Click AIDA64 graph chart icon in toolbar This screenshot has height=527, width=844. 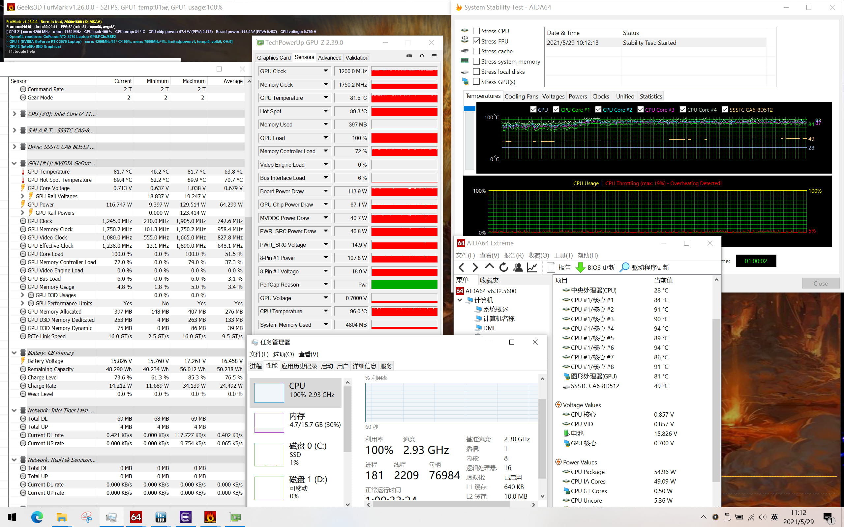[x=532, y=267]
